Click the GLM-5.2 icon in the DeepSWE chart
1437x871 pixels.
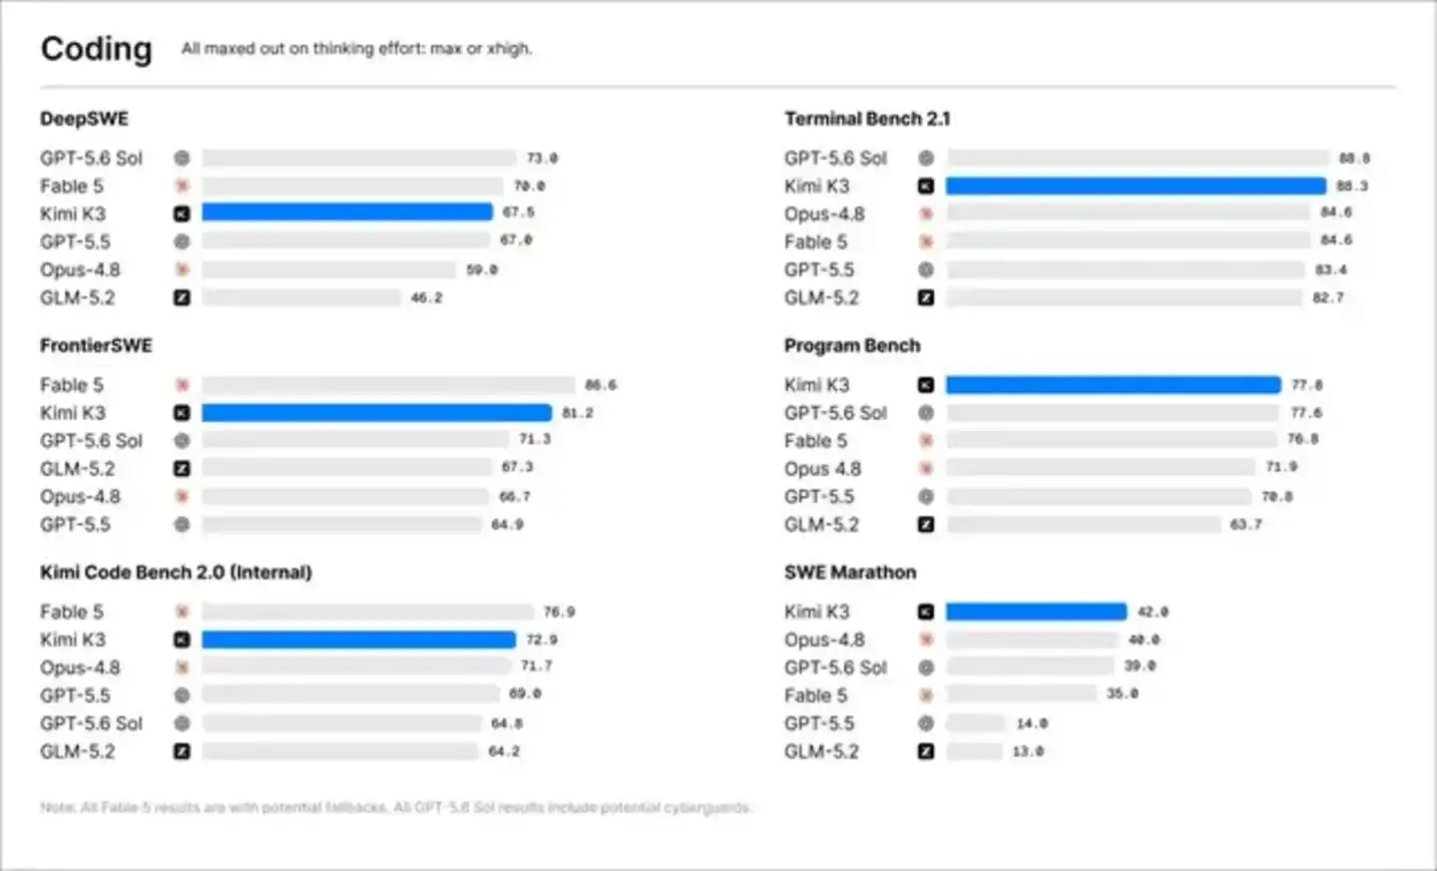[182, 297]
